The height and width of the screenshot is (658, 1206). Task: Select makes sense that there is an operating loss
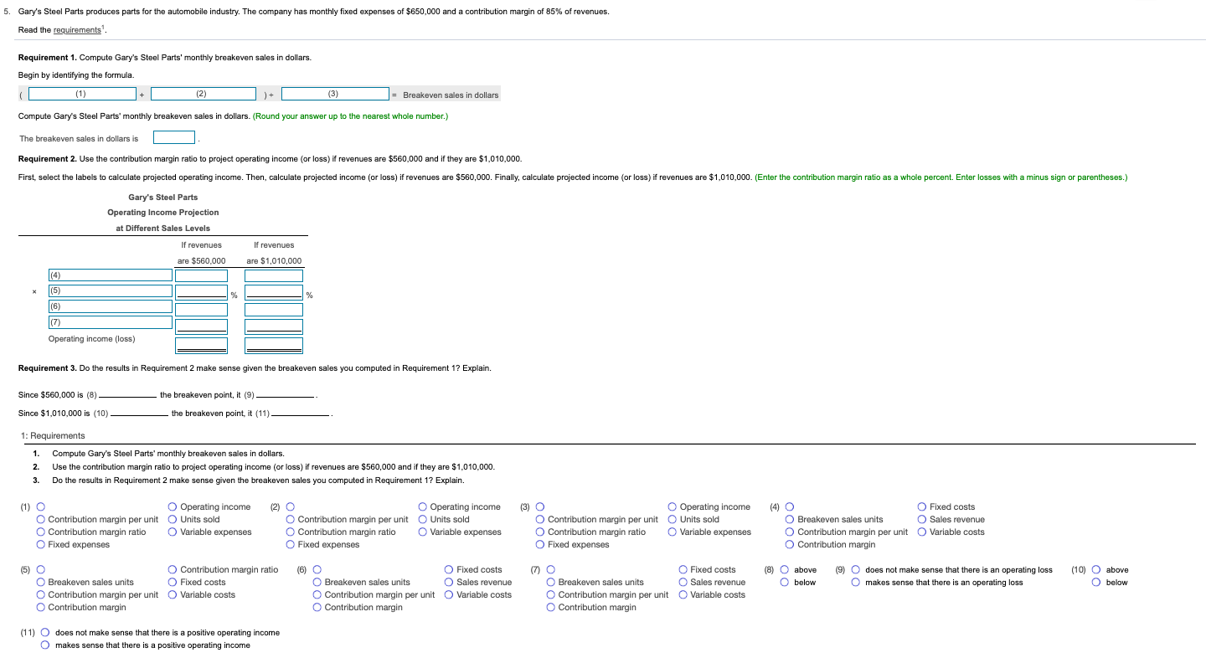(855, 582)
